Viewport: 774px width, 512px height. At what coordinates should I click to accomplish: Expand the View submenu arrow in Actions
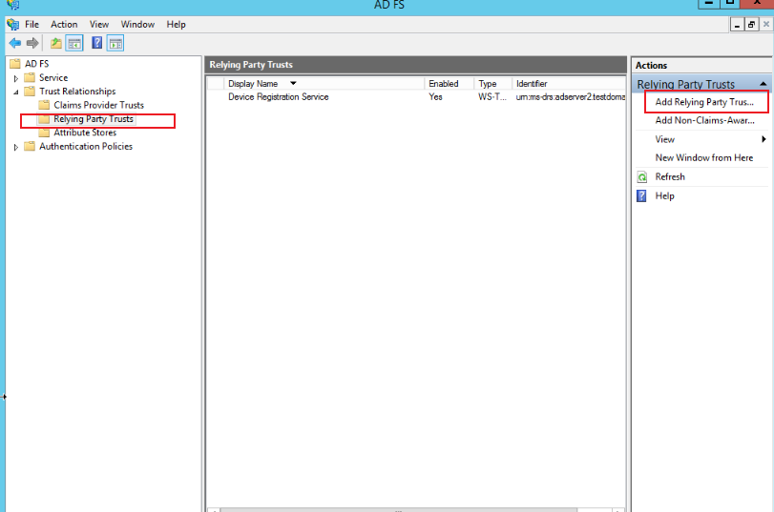[764, 139]
